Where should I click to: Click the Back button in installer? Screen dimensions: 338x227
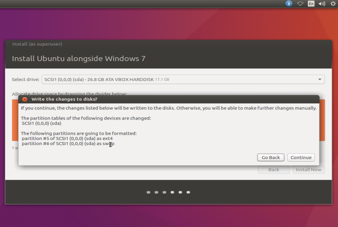click(x=274, y=170)
